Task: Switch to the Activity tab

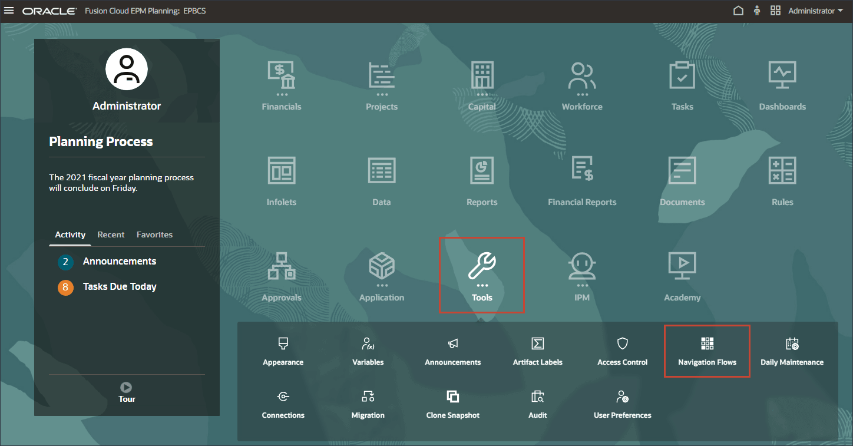Action: tap(70, 234)
